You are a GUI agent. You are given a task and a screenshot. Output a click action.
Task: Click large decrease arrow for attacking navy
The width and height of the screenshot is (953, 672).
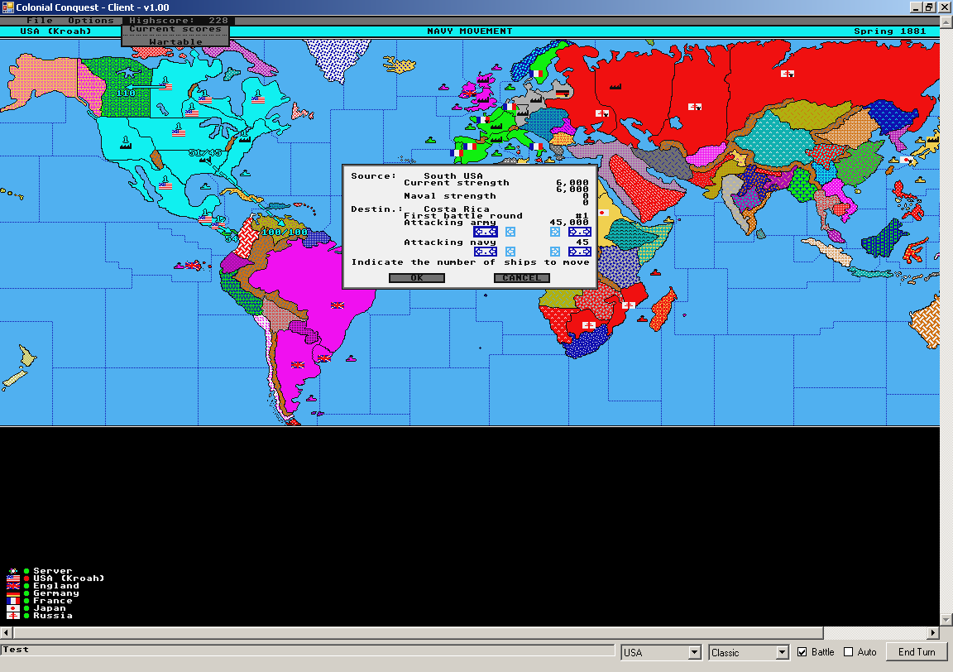coord(485,252)
